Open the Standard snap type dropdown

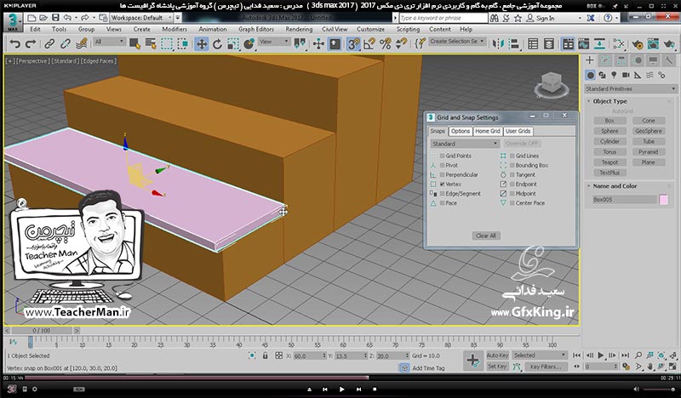click(464, 144)
